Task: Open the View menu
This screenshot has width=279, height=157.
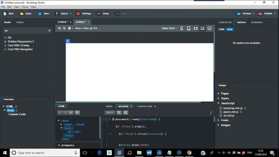Action: [17, 7]
